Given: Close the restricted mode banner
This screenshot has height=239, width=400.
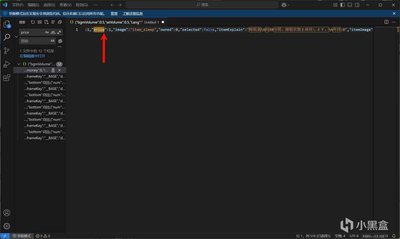Looking at the screenshot, I should (394, 13).
